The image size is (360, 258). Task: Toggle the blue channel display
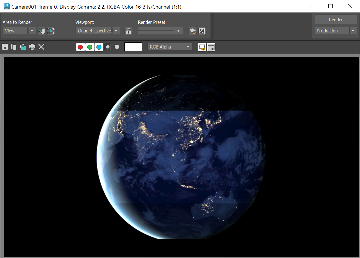coord(99,47)
